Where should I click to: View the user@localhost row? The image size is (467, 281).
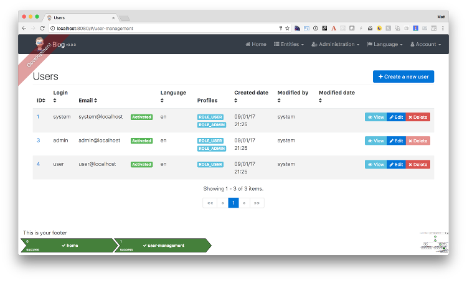point(376,165)
